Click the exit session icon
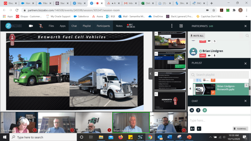 pos(181,26)
